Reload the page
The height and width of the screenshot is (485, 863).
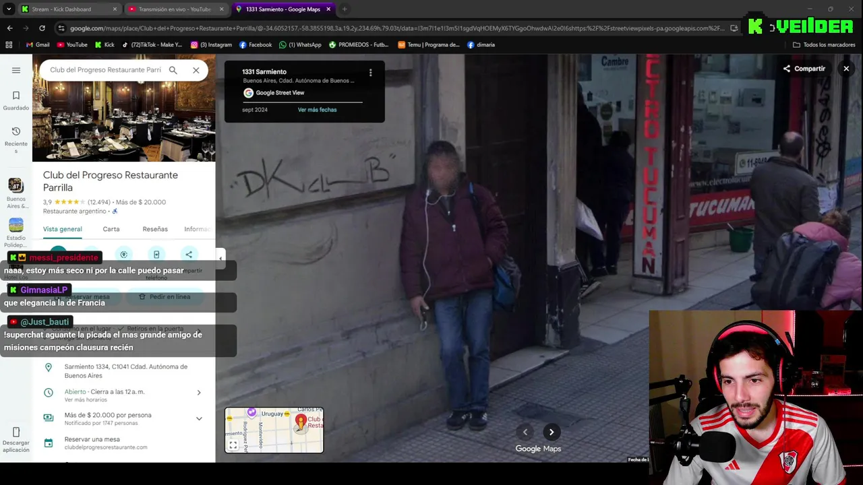(x=42, y=28)
